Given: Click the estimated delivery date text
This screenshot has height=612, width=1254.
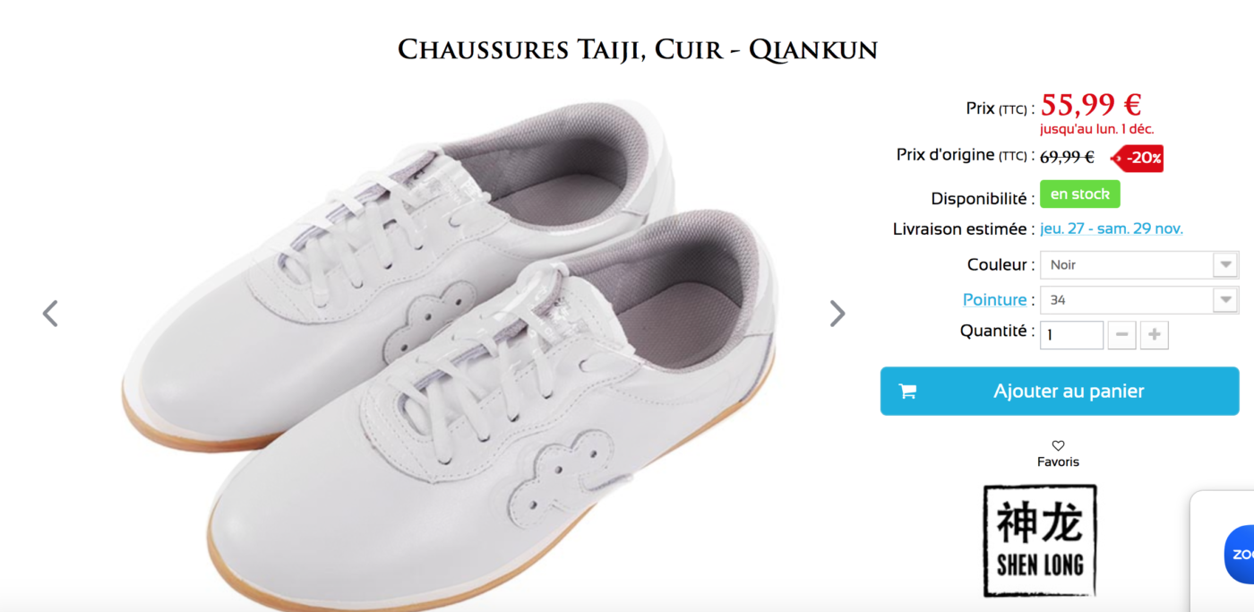Looking at the screenshot, I should (1112, 228).
